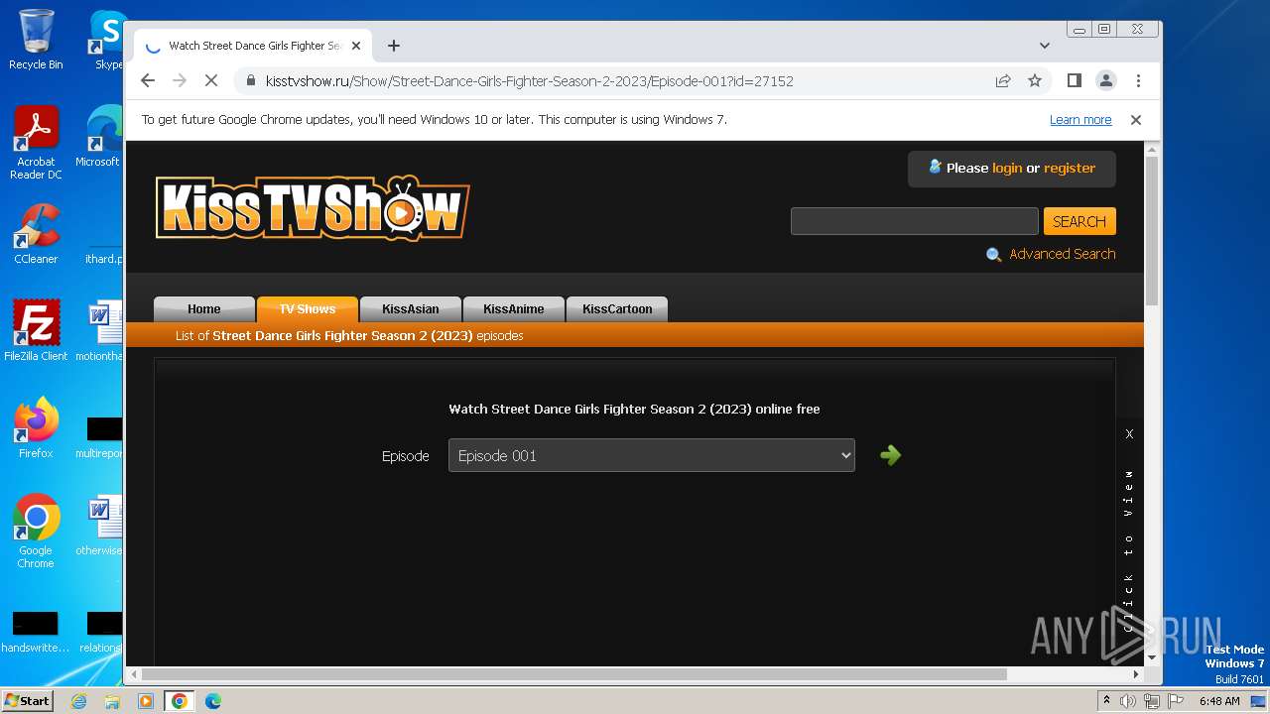Click the horizontal page scrollbar
This screenshot has height=714, width=1270.
[x=573, y=674]
